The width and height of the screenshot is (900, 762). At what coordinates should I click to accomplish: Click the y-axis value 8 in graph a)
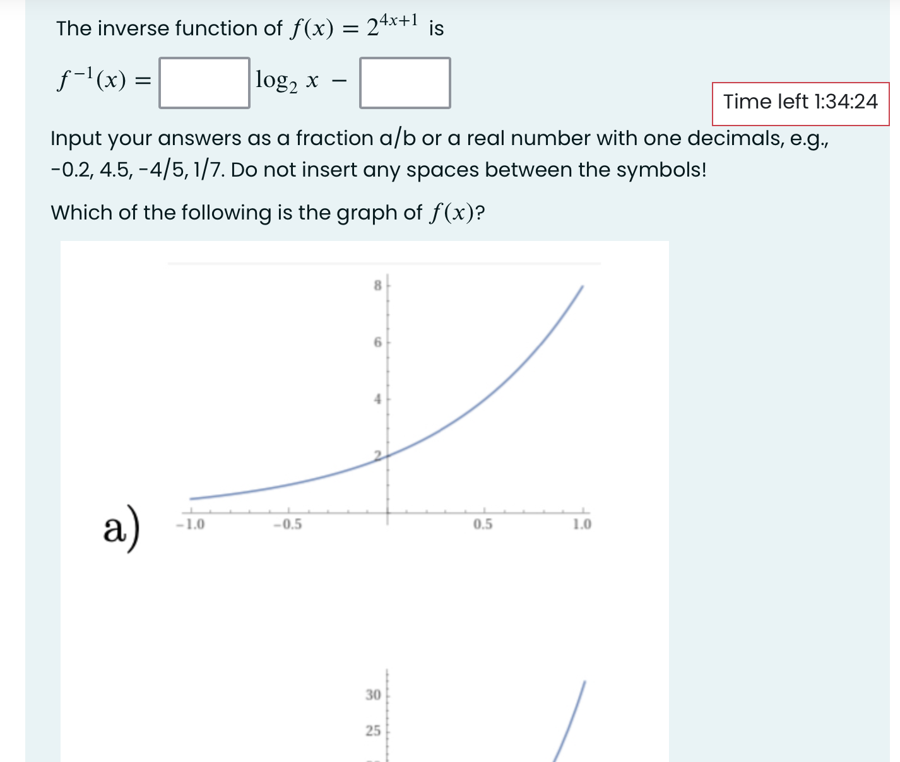click(x=377, y=286)
